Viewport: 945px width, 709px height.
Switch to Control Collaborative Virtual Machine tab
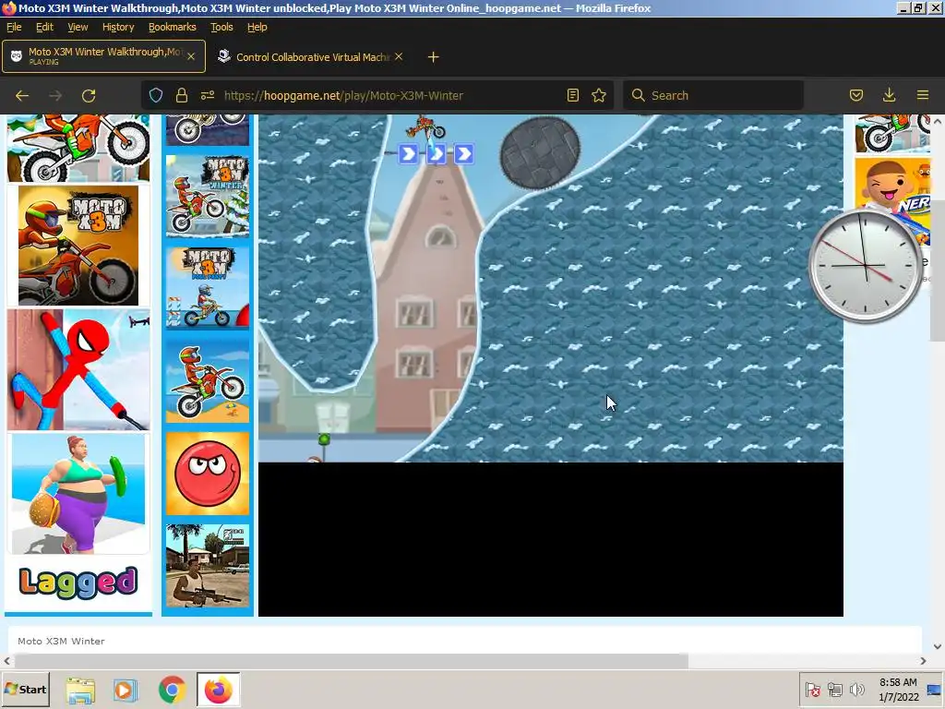tap(310, 56)
